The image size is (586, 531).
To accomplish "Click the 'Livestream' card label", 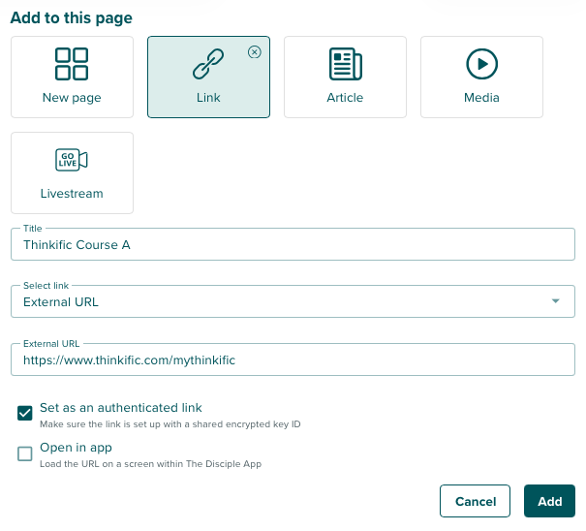I will pos(72,194).
